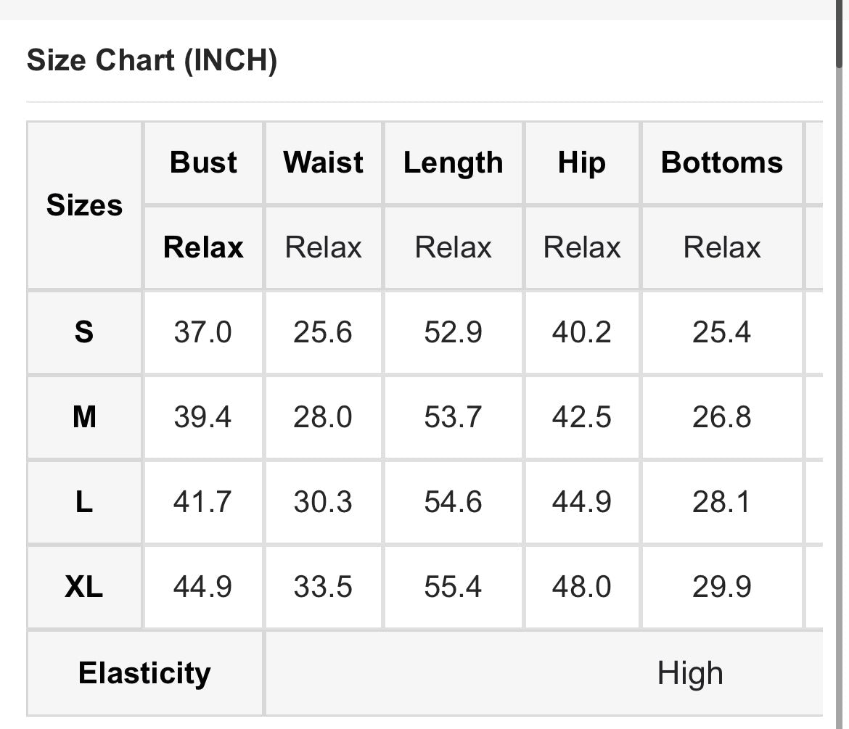Select the Waist column header
849x729 pixels.
[324, 162]
